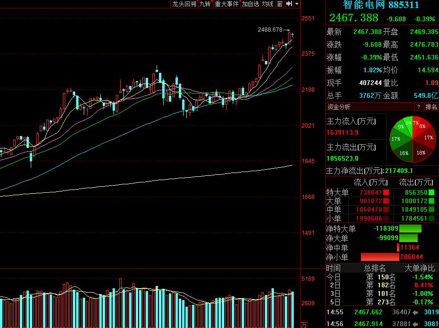Click the 14:55 trade tick row
Screen dimensions: 439x328
(382, 312)
